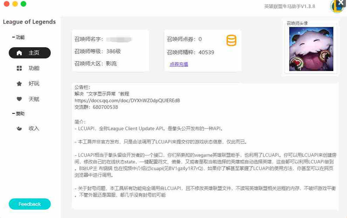Click the grid icon next to 功能 sidebar entry

(x=19, y=68)
